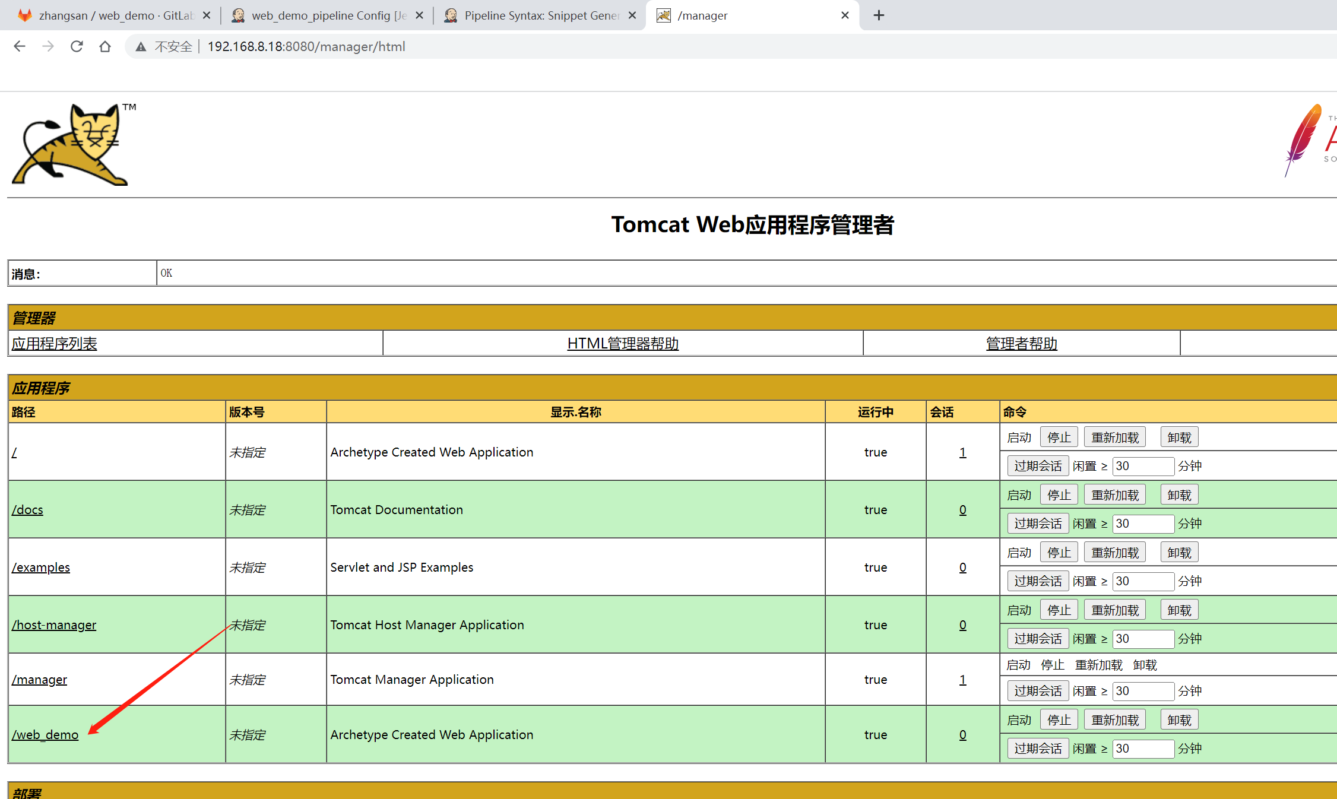Close the web_demo_pipeline Config tab

pos(420,15)
